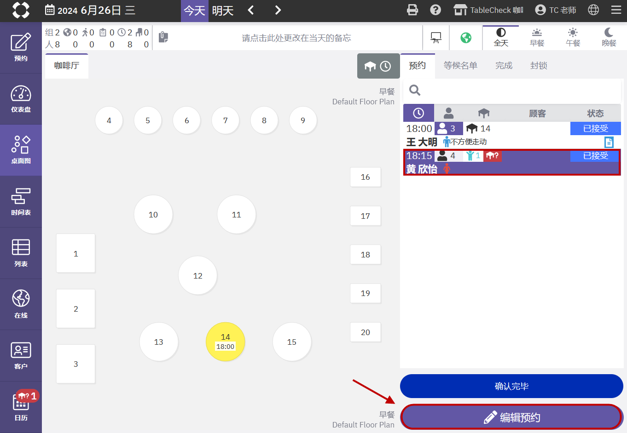This screenshot has width=627, height=433.
Task: Switch to the 预约 reservations tab
Action: (418, 66)
